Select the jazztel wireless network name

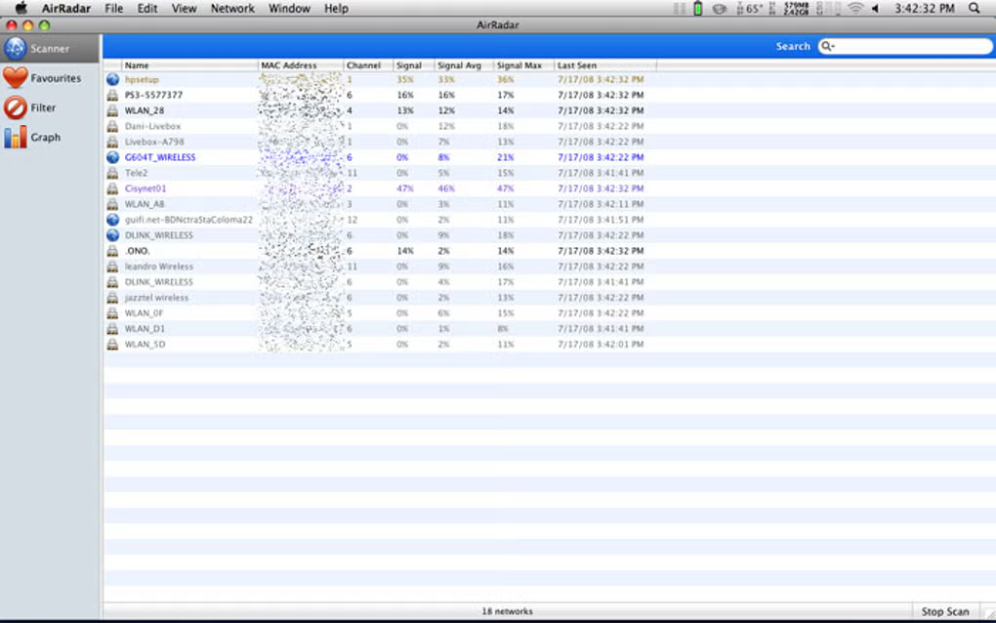[x=156, y=297]
